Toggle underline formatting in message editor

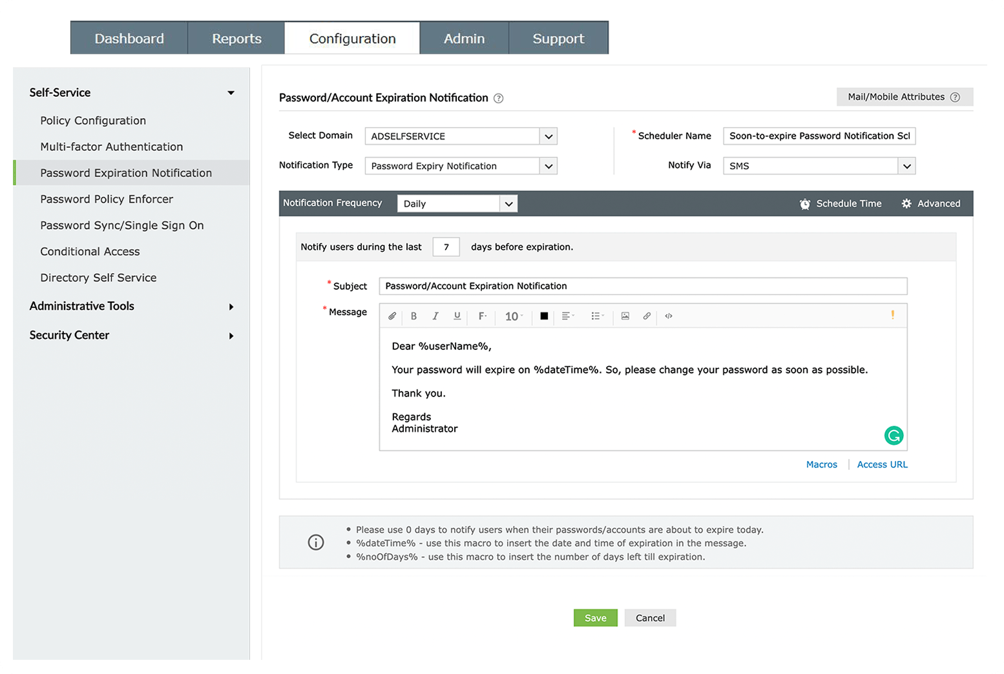pos(457,316)
